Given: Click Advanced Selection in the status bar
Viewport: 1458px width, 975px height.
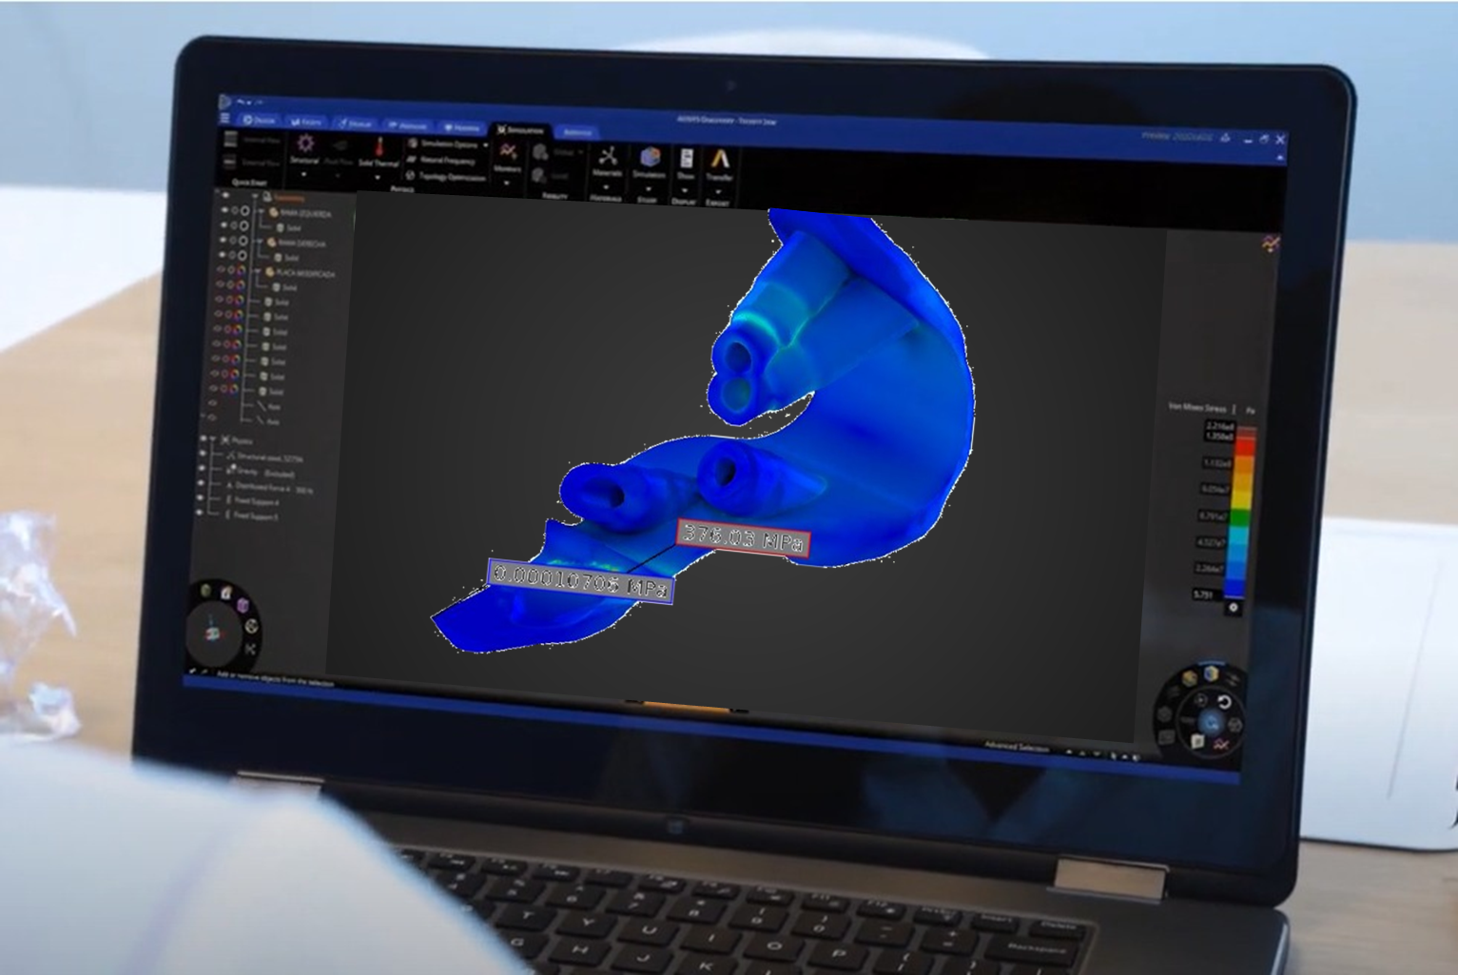Looking at the screenshot, I should point(1017,748).
